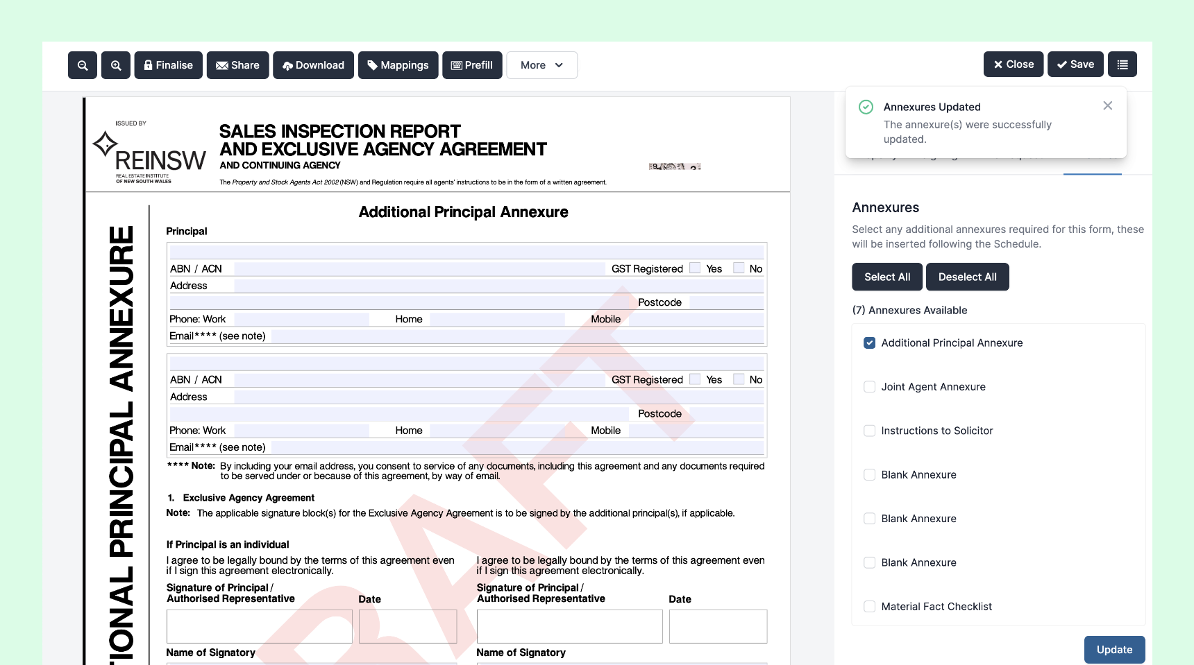Open the list view icon button
The height and width of the screenshot is (665, 1194).
coord(1122,64)
